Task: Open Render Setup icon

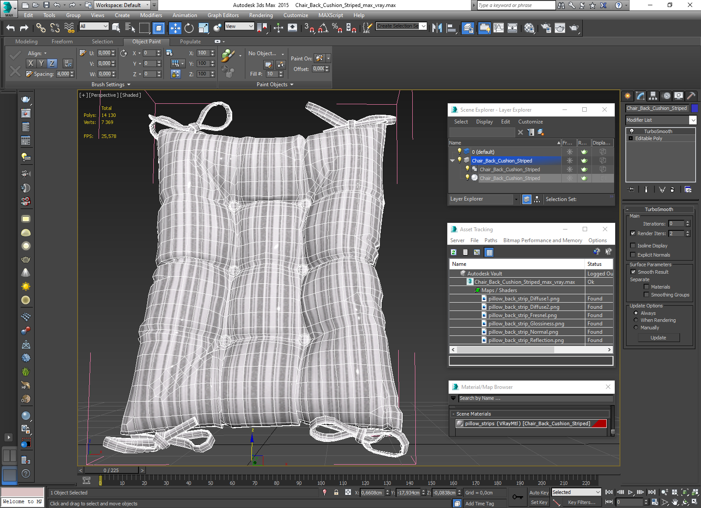Action: [546, 28]
